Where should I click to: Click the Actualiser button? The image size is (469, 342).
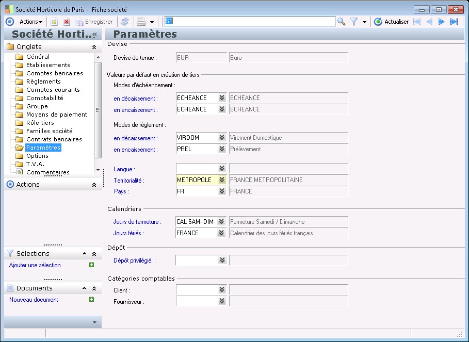[x=391, y=22]
